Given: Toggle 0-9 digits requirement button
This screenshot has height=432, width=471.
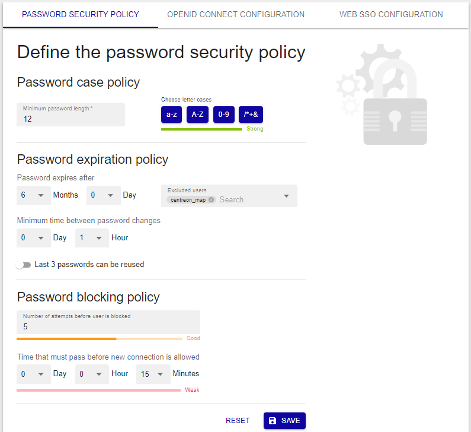Looking at the screenshot, I should click(224, 115).
